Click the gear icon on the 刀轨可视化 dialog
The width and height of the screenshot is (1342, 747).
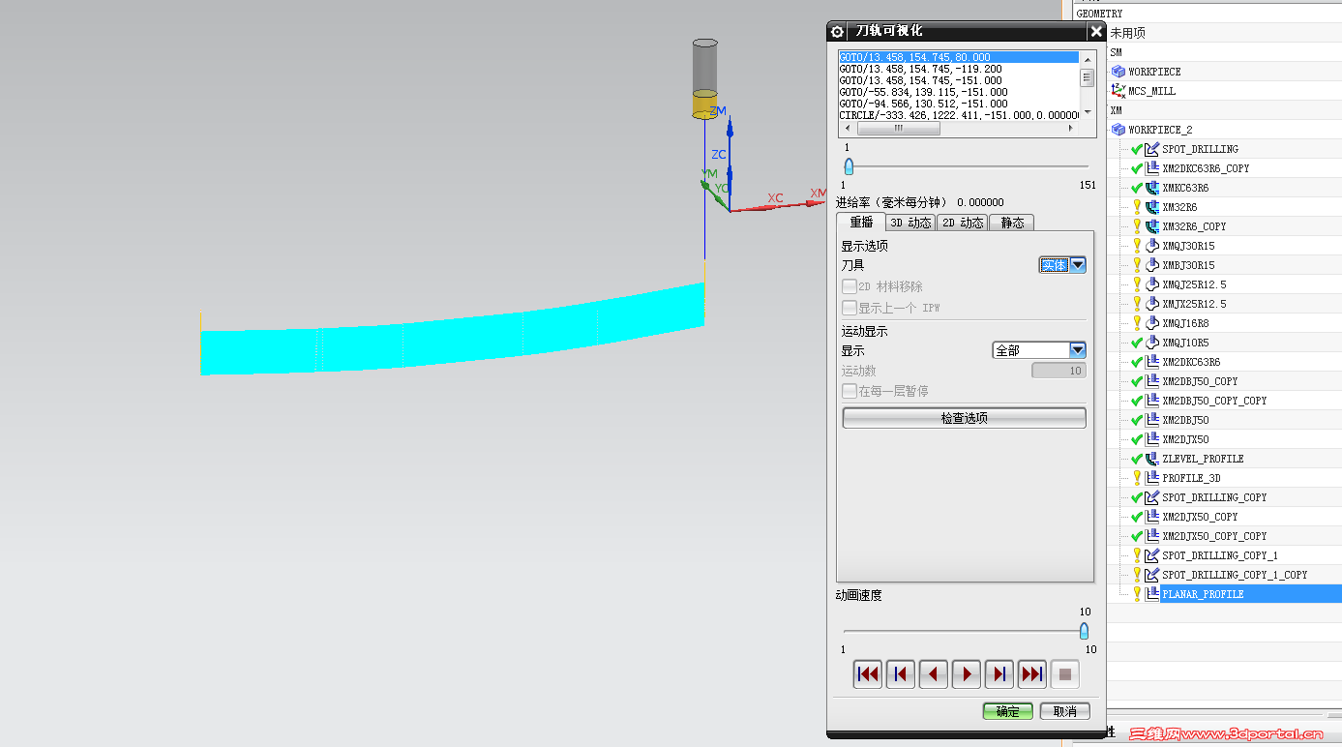click(x=836, y=31)
